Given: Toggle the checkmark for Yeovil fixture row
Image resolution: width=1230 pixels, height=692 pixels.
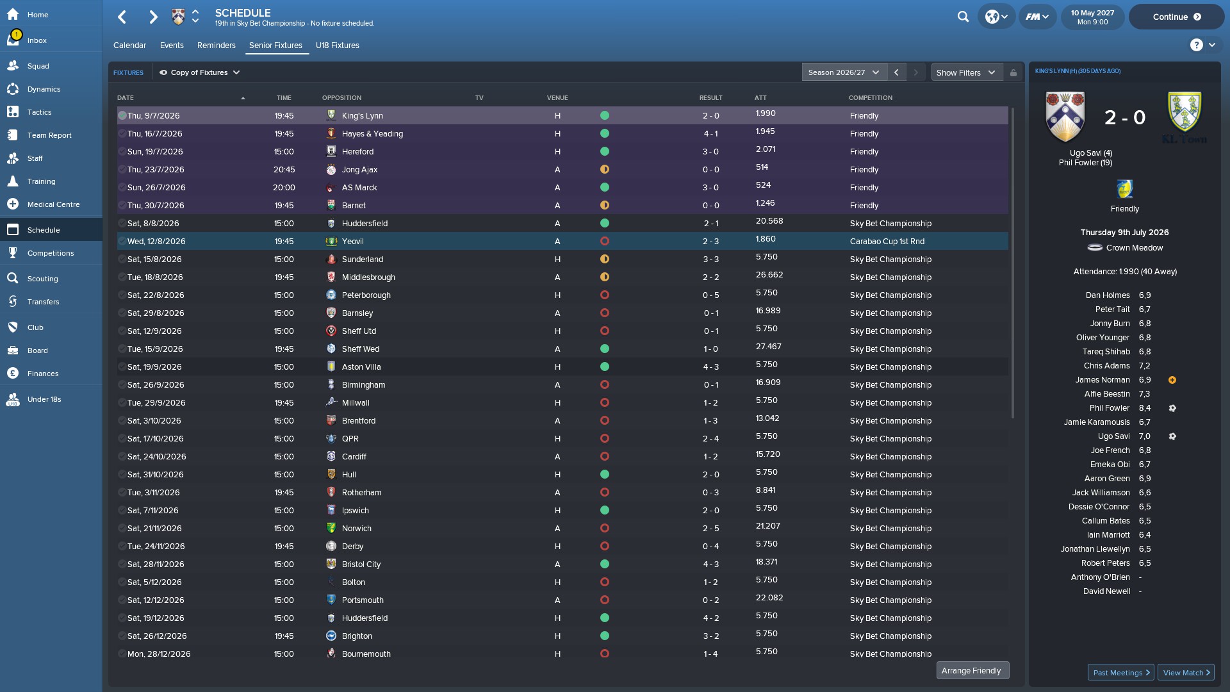Looking at the screenshot, I should 122,242.
